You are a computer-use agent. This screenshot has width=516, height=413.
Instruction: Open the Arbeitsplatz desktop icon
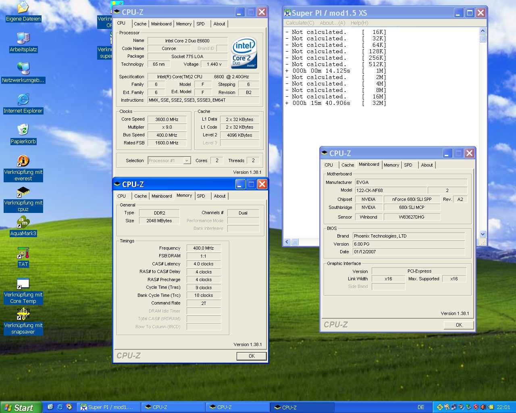pyautogui.click(x=23, y=39)
